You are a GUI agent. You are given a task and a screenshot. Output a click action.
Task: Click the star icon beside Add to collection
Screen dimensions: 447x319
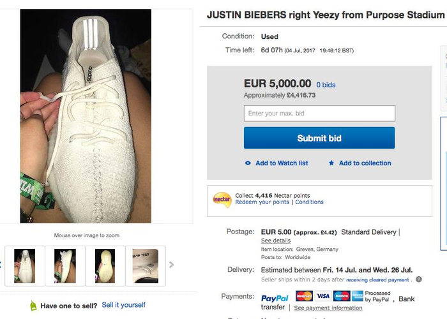[331, 163]
